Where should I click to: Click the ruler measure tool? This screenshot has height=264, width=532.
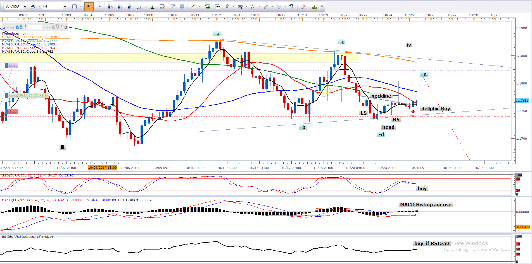(193, 6)
